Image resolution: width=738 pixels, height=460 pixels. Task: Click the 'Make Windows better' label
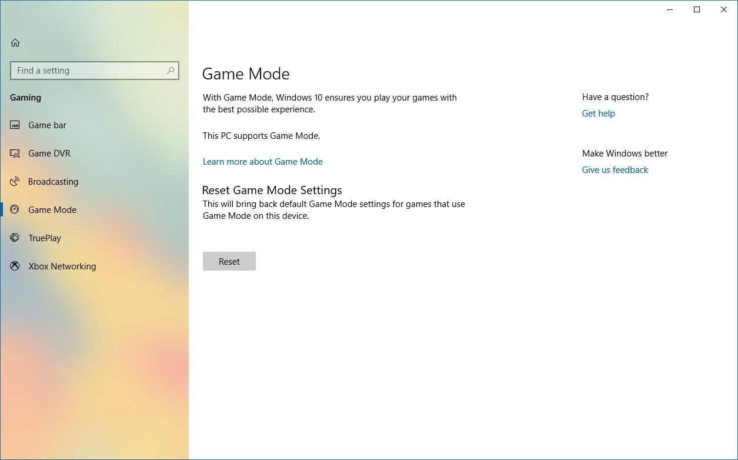pos(625,154)
